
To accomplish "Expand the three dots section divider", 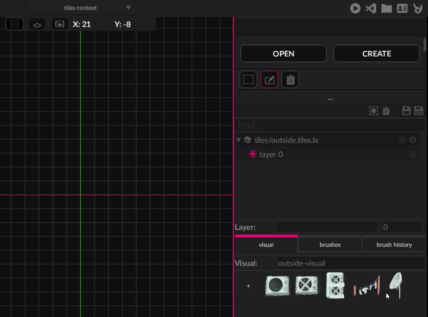I will pos(330,99).
